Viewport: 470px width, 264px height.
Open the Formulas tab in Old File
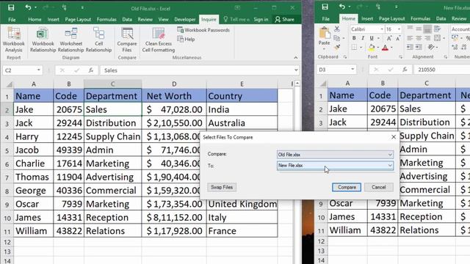(106, 20)
